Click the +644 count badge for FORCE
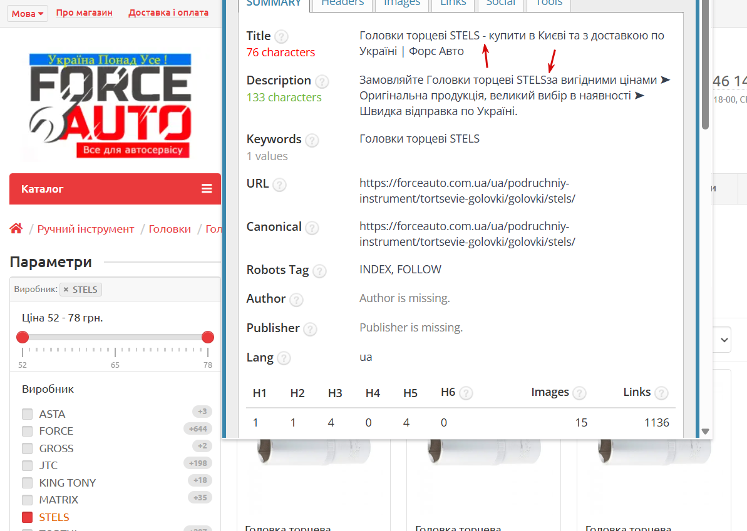This screenshot has width=747, height=531. click(x=198, y=428)
